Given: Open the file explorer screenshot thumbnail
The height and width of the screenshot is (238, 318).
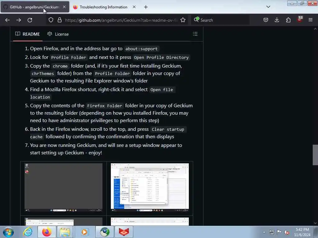Looking at the screenshot, I should click(x=150, y=187).
